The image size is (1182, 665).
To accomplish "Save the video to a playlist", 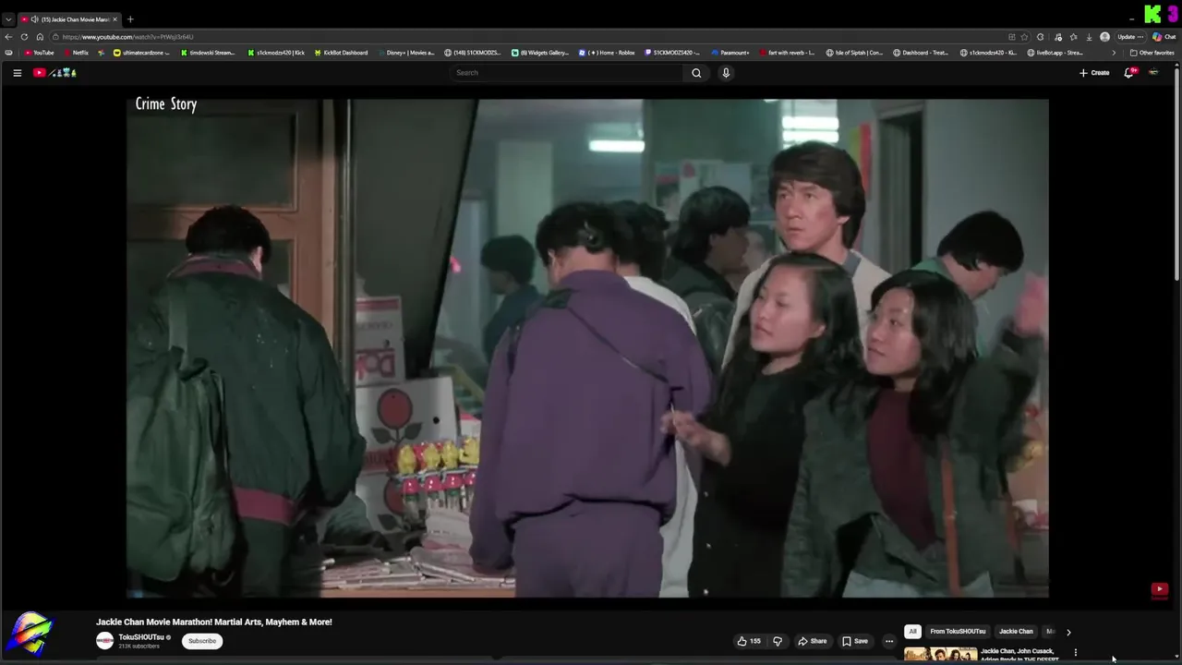I will pyautogui.click(x=855, y=641).
